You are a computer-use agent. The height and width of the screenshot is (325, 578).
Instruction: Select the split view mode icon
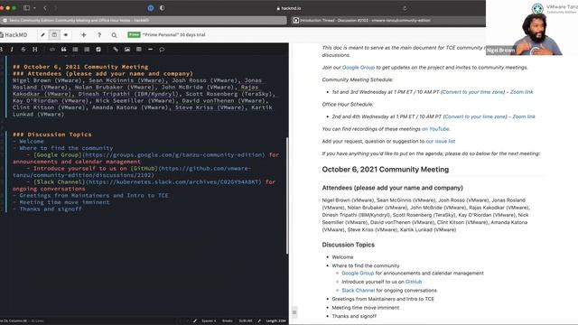pyautogui.click(x=54, y=34)
